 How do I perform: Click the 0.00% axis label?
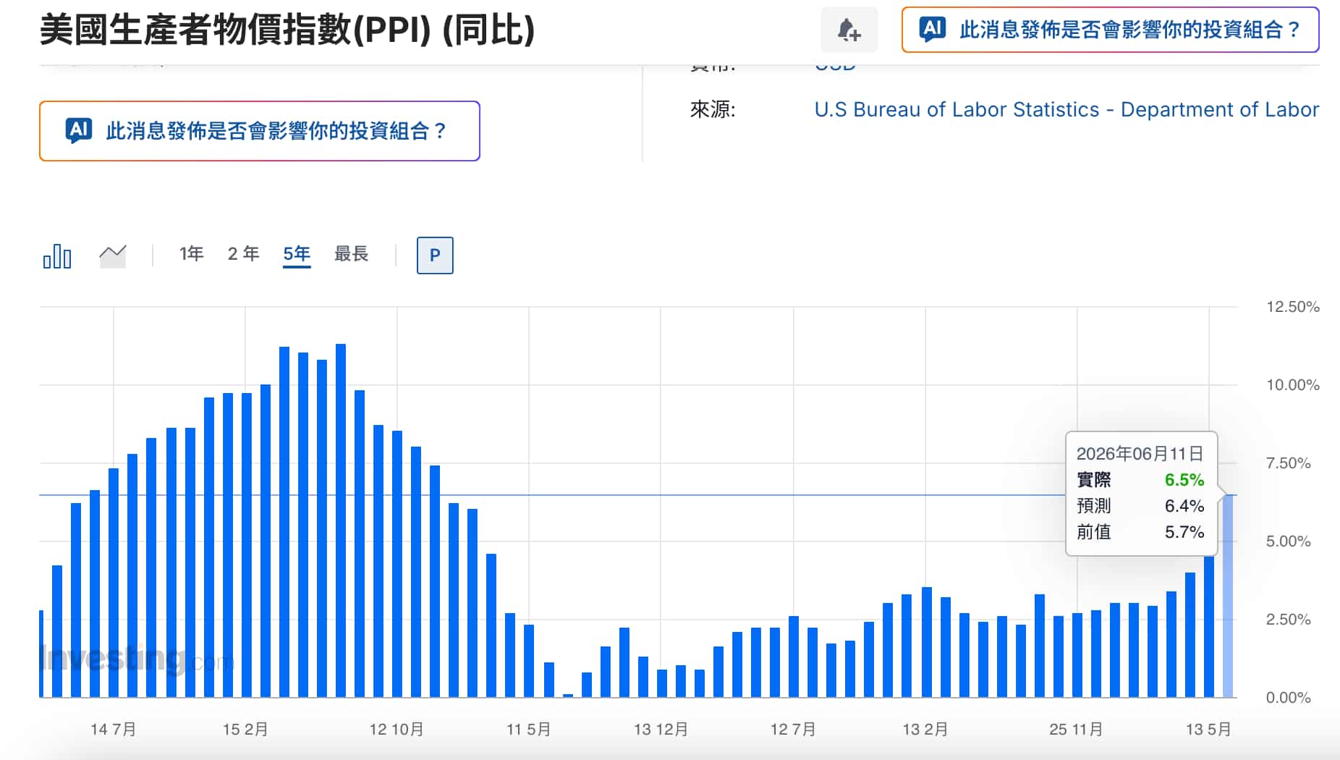coord(1289,698)
